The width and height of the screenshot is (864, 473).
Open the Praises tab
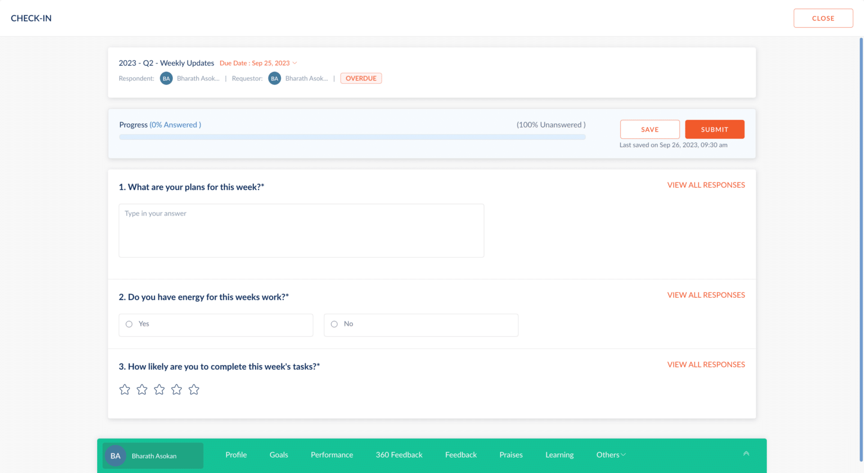[x=511, y=455]
